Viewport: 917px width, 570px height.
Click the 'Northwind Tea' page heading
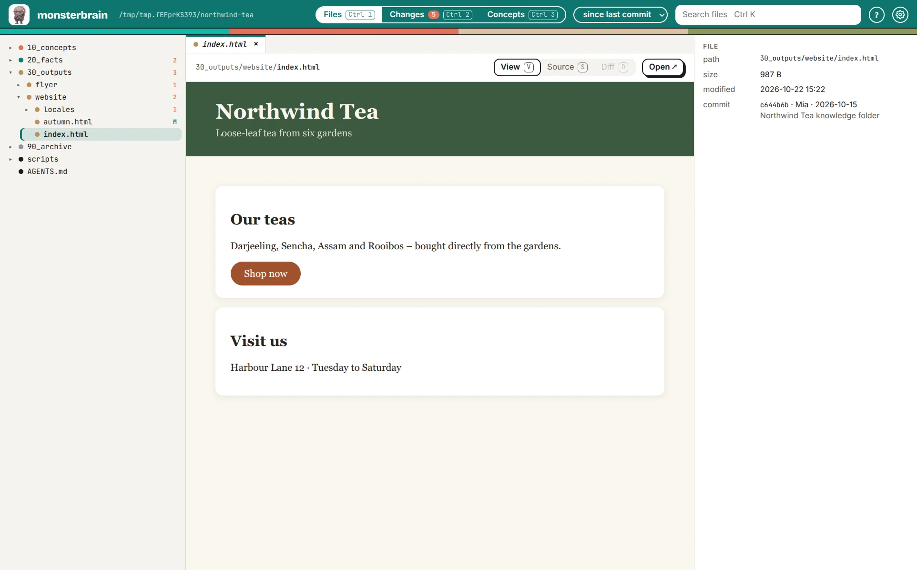(x=297, y=112)
